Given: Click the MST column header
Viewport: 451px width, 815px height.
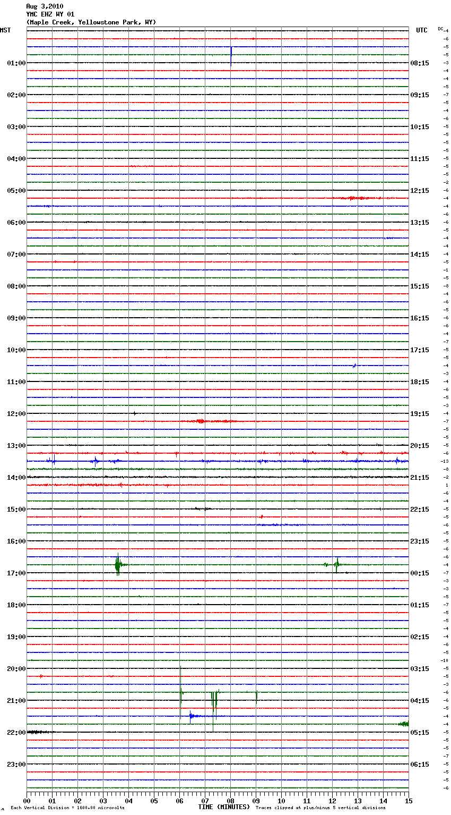Looking at the screenshot, I should (x=5, y=30).
